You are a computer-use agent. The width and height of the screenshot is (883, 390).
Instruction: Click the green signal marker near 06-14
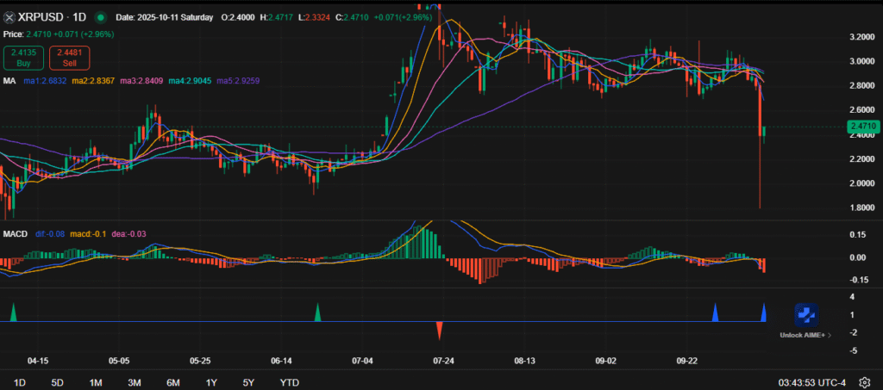tap(317, 313)
